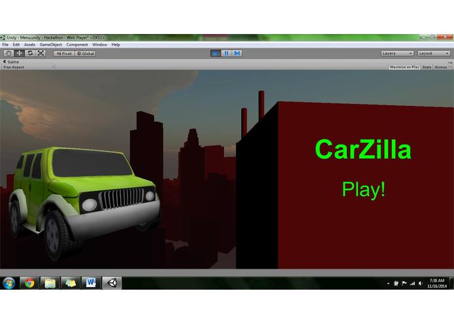Image resolution: width=454 pixels, height=323 pixels.
Task: Open the Layers dropdown
Action: tap(397, 54)
